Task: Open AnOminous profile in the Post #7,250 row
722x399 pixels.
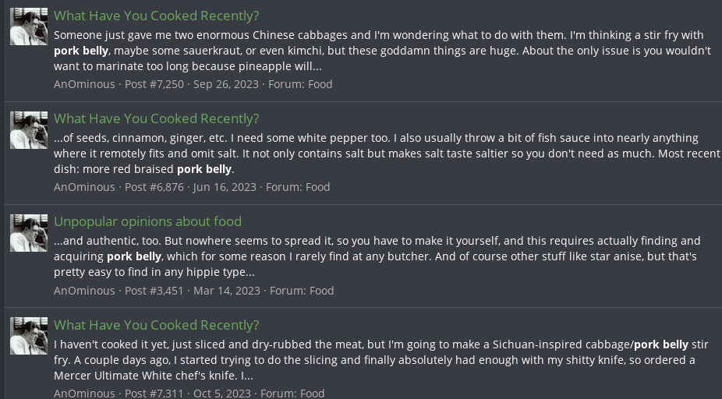Action: click(x=84, y=84)
